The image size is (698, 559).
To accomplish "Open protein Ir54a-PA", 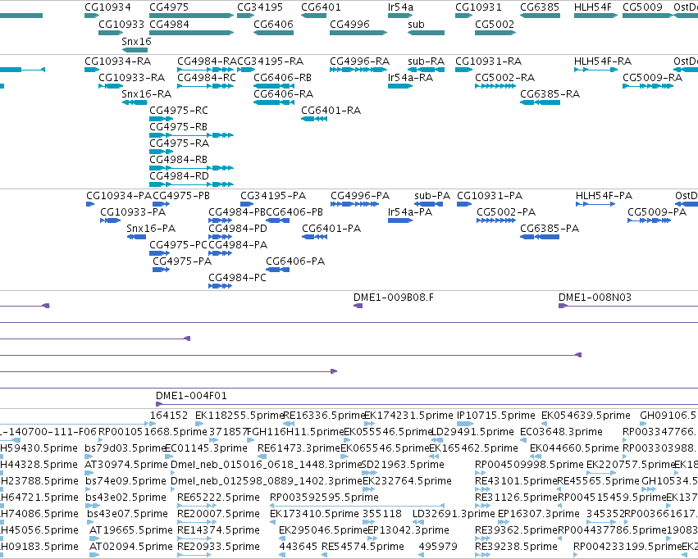I will tap(410, 212).
